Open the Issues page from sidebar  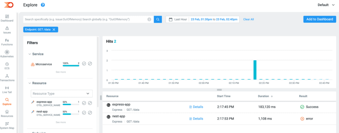(x=7, y=30)
